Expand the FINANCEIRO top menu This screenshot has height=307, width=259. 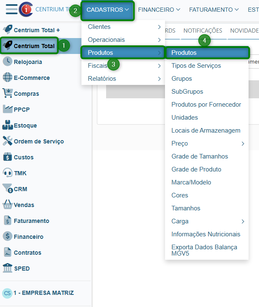[x=159, y=10]
